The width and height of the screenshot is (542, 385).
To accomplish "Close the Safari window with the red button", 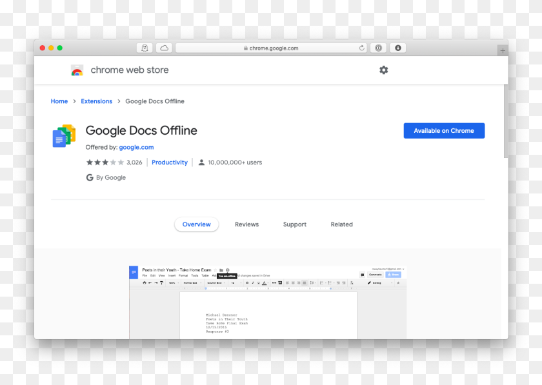I will point(43,48).
